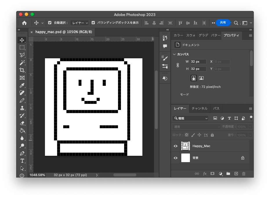The height and width of the screenshot is (199, 270).
Task: Toggle the 自動選択 checkbox
Action: (50, 23)
